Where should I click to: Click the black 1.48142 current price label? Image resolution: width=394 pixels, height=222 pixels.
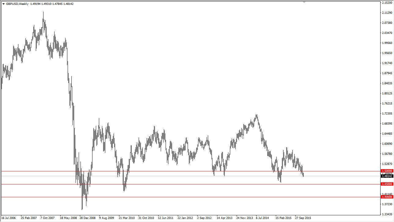[387, 176]
